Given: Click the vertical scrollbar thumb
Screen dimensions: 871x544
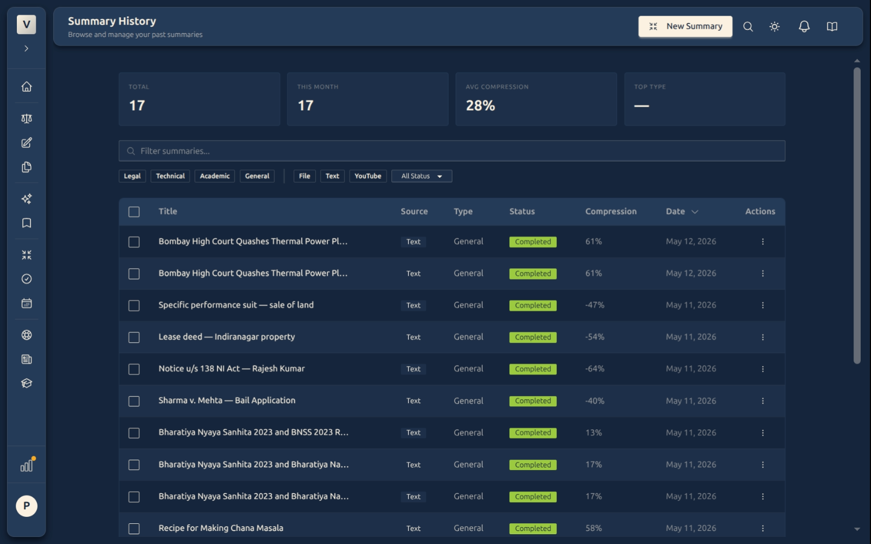Looking at the screenshot, I should (x=857, y=215).
